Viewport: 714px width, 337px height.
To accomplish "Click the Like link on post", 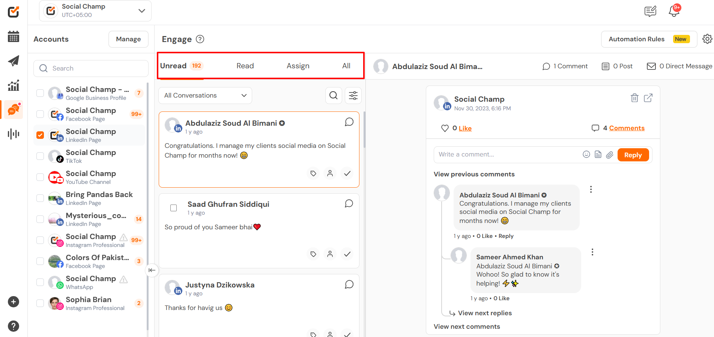I will 465,128.
